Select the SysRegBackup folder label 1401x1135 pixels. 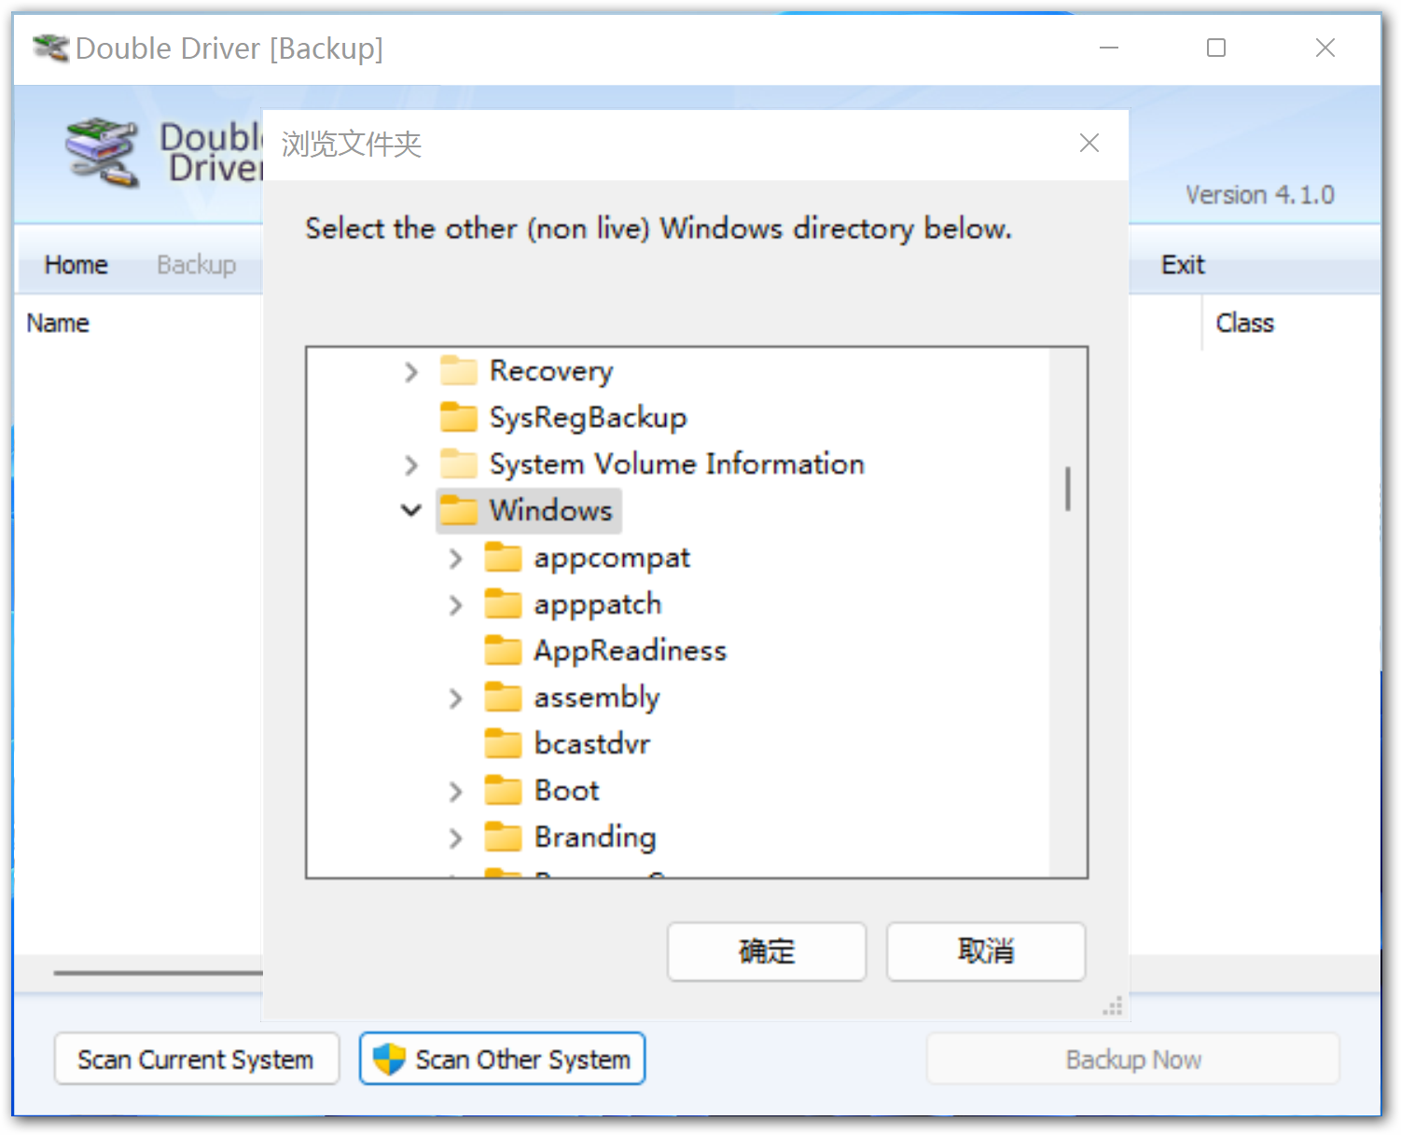pos(589,418)
